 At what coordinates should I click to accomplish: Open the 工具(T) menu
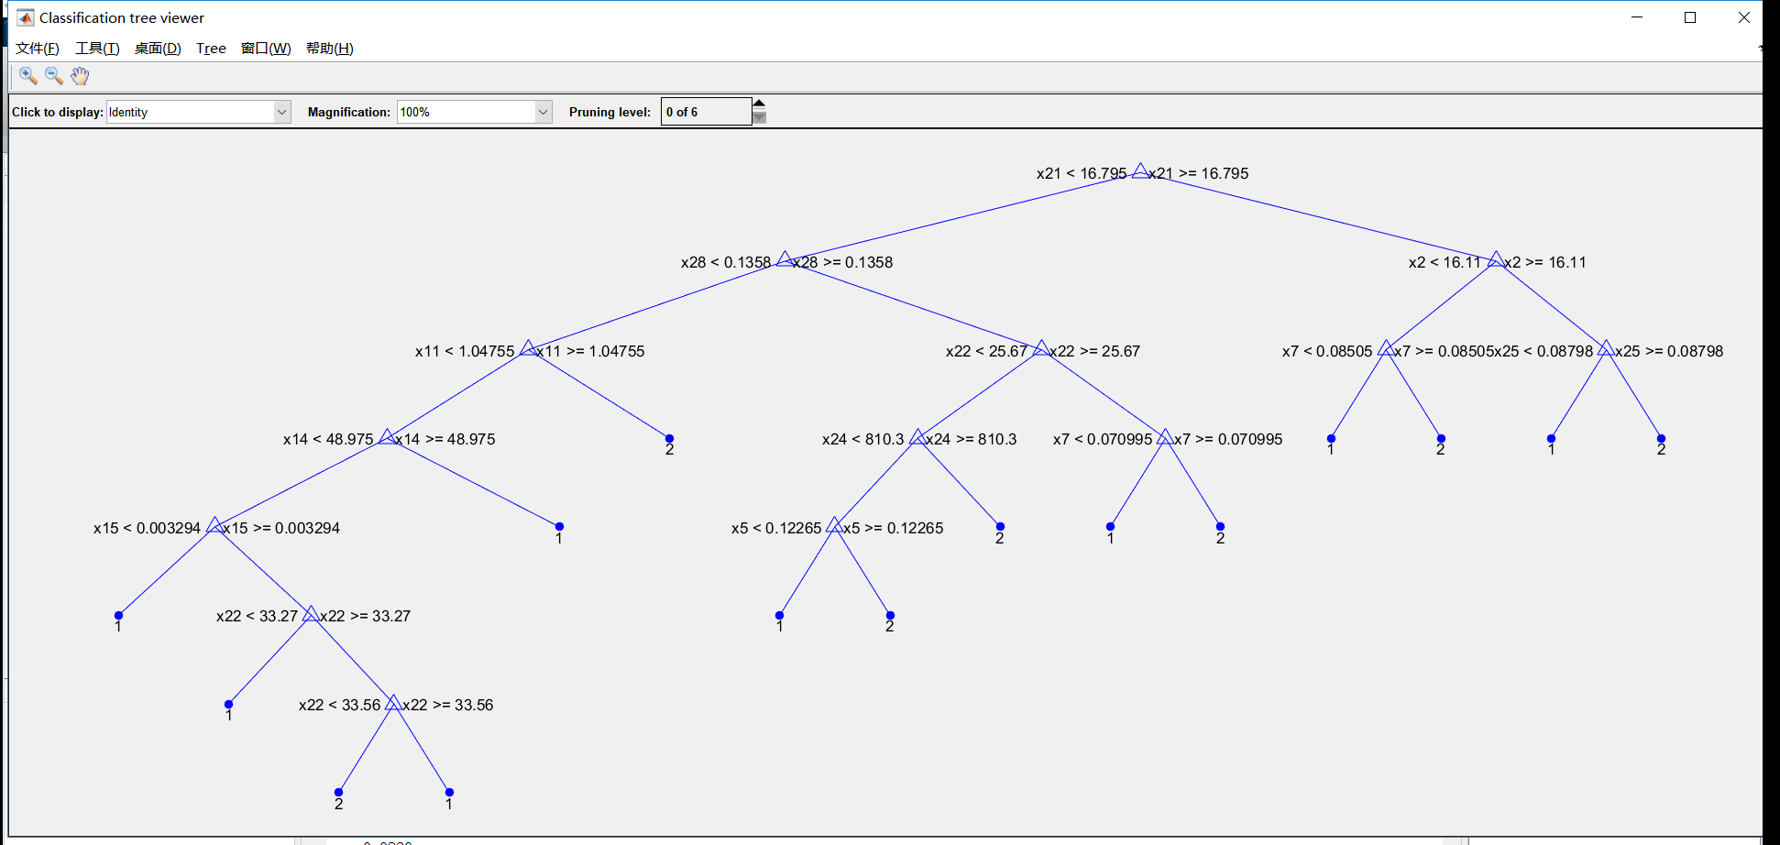(x=97, y=49)
